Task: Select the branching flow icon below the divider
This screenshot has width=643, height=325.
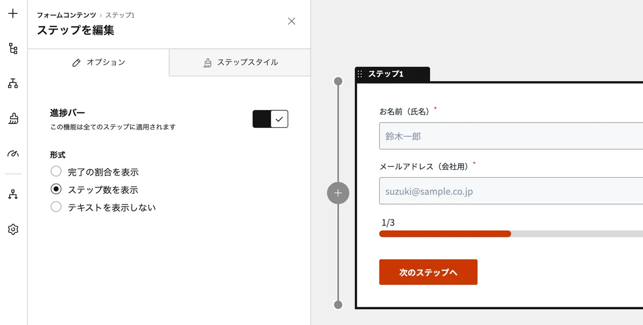Action: (x=12, y=194)
